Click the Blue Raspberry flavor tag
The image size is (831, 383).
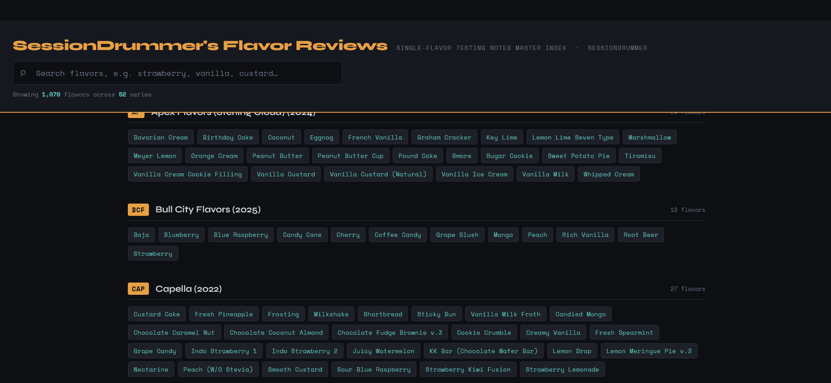(x=240, y=235)
